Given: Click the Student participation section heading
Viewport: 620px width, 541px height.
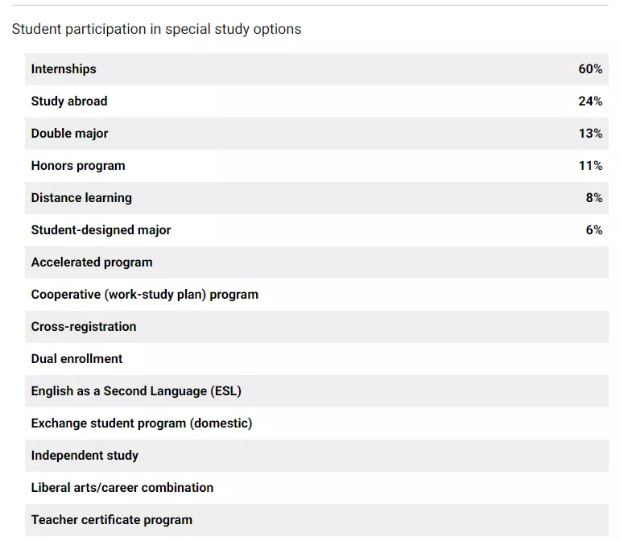Looking at the screenshot, I should [156, 29].
